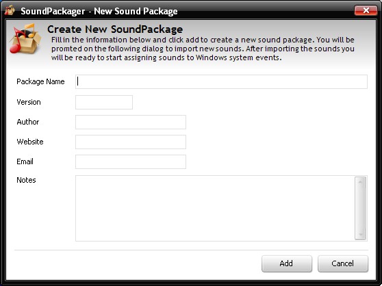Focus the Package Name text field
This screenshot has height=286, width=382.
pyautogui.click(x=221, y=82)
